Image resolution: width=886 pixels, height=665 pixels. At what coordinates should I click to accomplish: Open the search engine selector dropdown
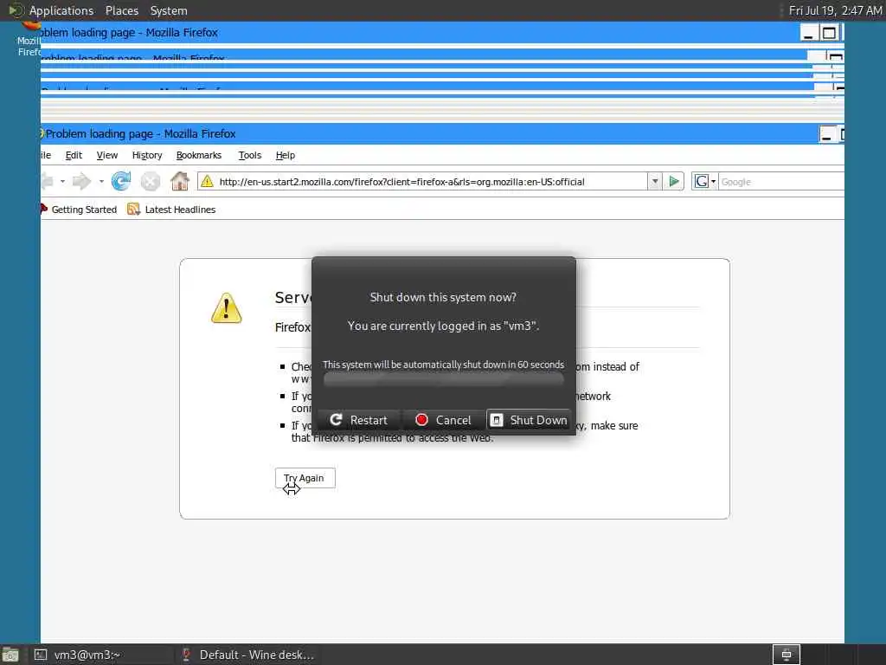pos(713,182)
